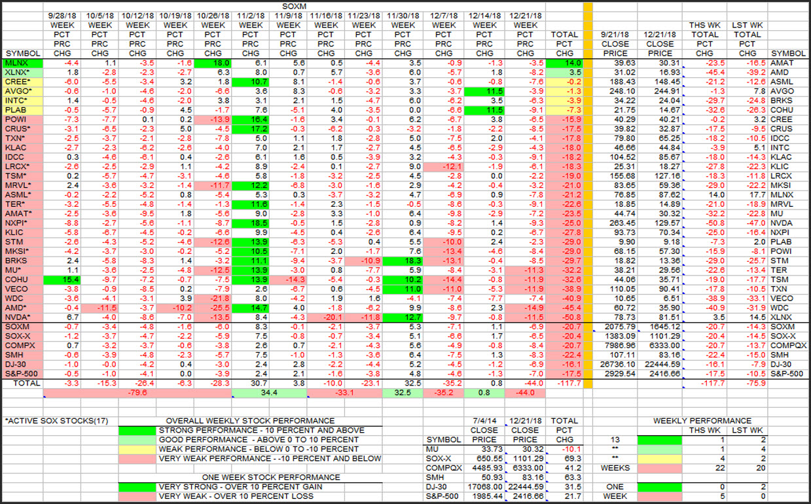Select the 34.4 subtotal cell
This screenshot has width=811, height=504.
pos(270,393)
